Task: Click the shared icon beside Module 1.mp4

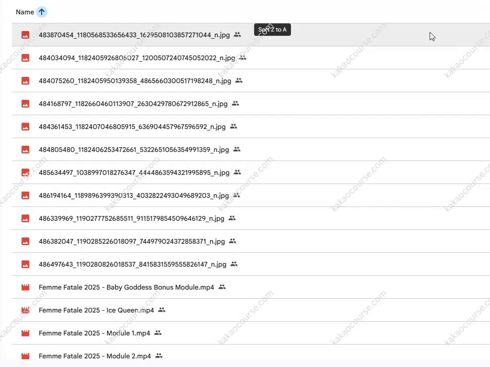Action: pyautogui.click(x=158, y=333)
